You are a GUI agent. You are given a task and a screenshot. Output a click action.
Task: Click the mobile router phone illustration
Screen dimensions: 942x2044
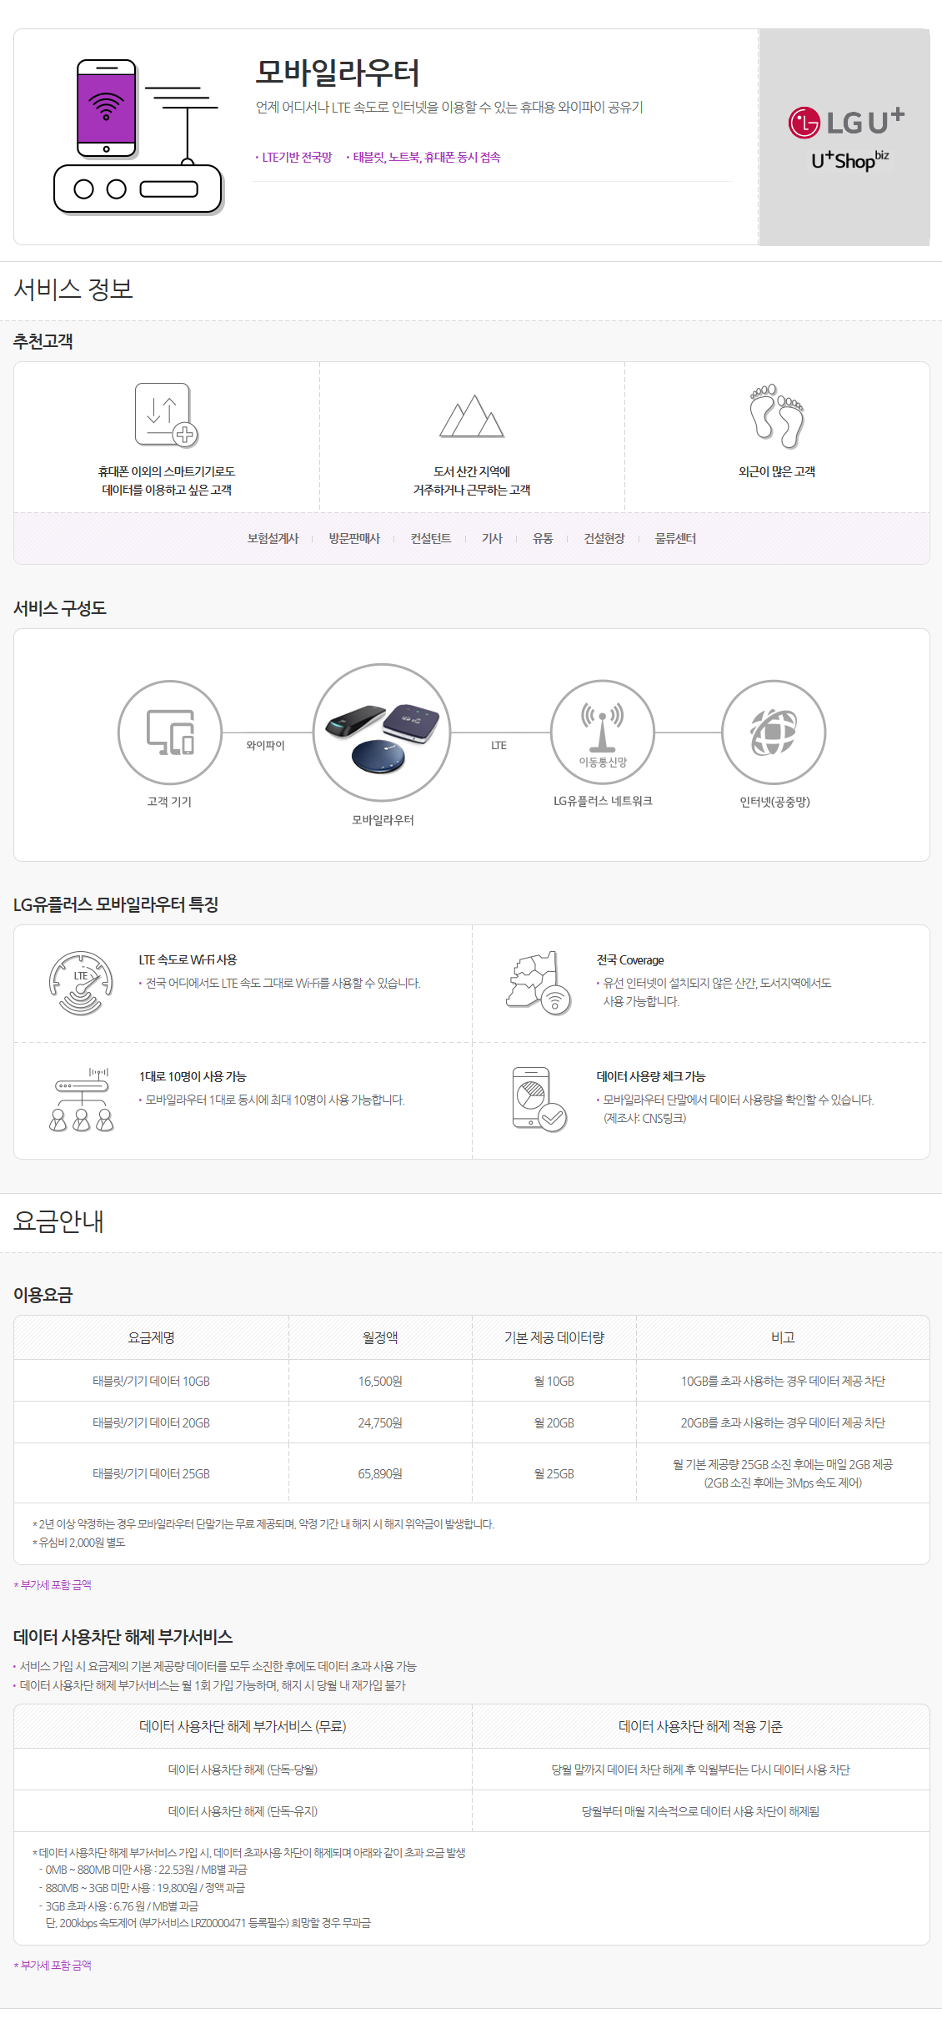pyautogui.click(x=138, y=136)
